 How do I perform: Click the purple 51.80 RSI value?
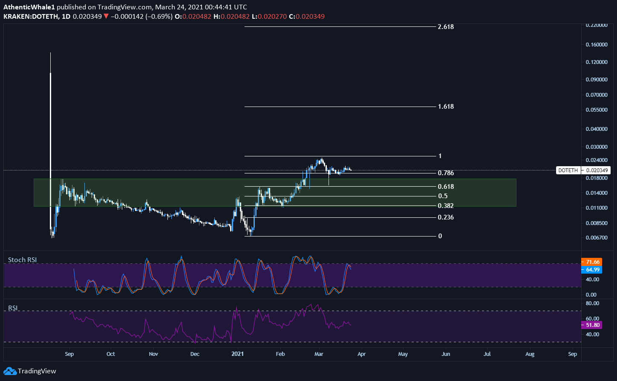click(x=593, y=325)
